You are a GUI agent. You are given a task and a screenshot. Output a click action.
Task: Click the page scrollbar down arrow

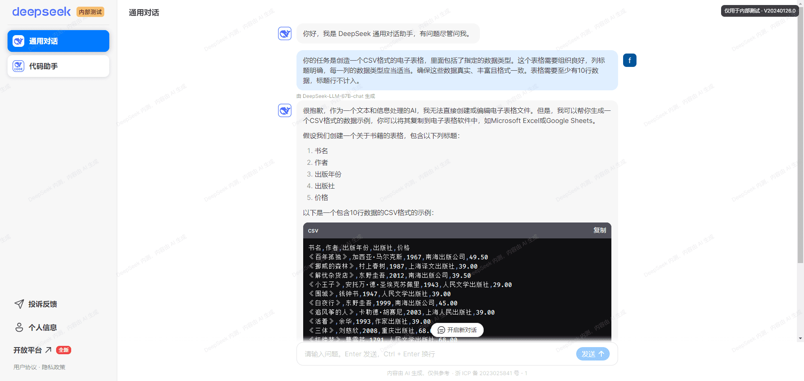pyautogui.click(x=800, y=338)
